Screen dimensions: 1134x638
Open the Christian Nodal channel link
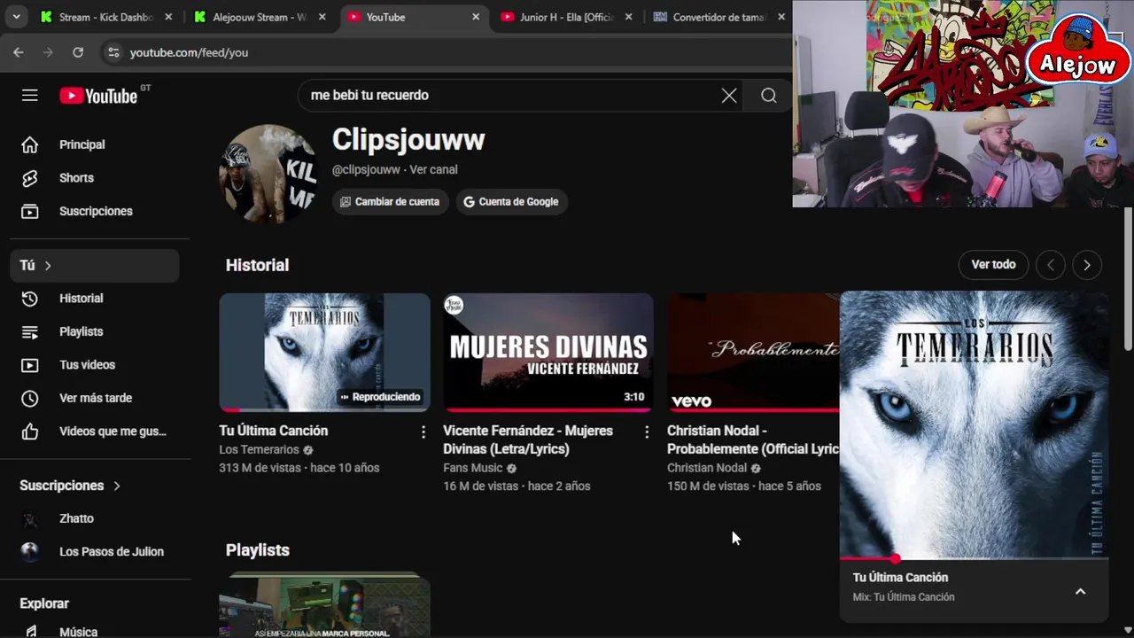click(x=707, y=468)
